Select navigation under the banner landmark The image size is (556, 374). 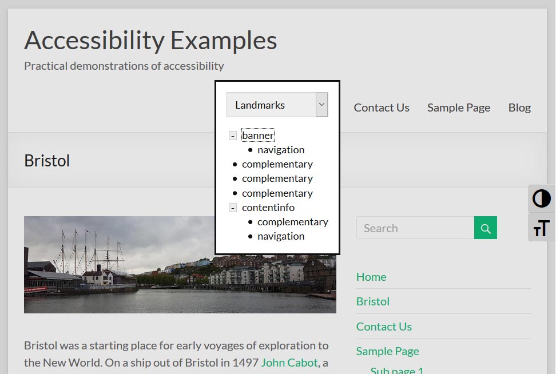pos(281,150)
